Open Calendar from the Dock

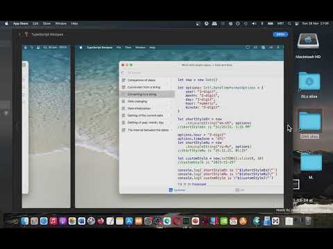click(233, 221)
